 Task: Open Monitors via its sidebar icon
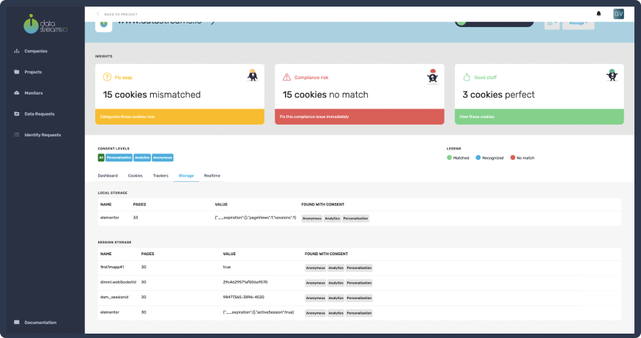[17, 93]
